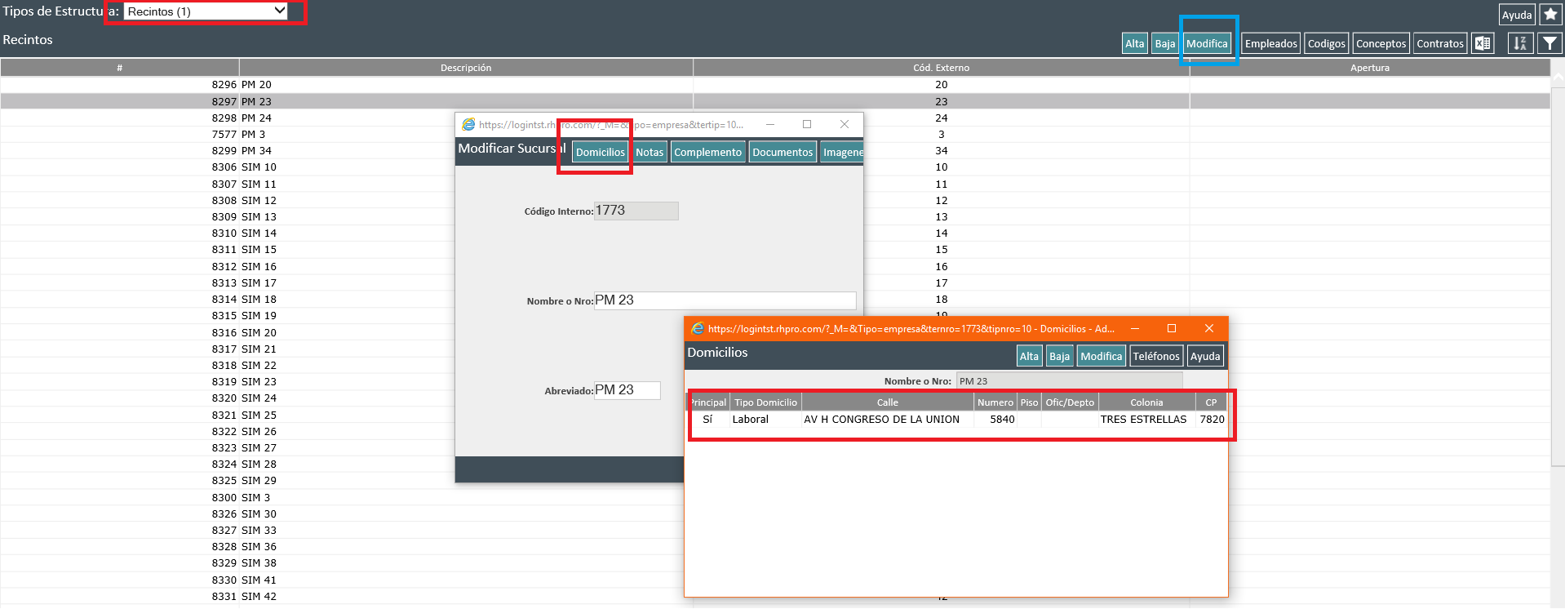1565x609 pixels.
Task: Close the Modificar Sucursal window
Action: (844, 124)
